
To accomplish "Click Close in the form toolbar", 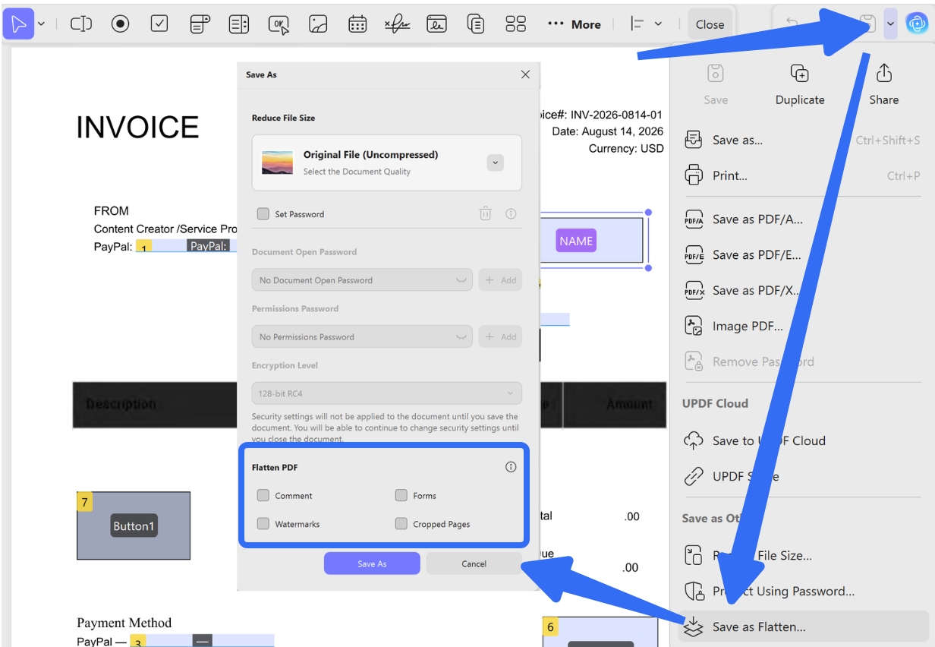I will pyautogui.click(x=710, y=24).
